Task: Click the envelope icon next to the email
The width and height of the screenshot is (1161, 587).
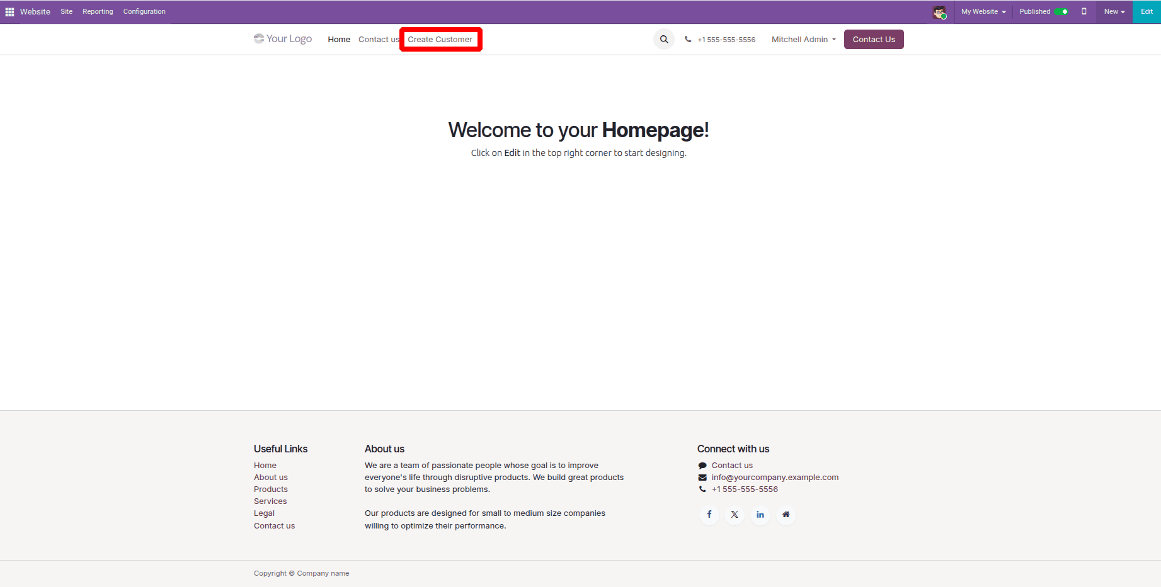Action: point(702,477)
